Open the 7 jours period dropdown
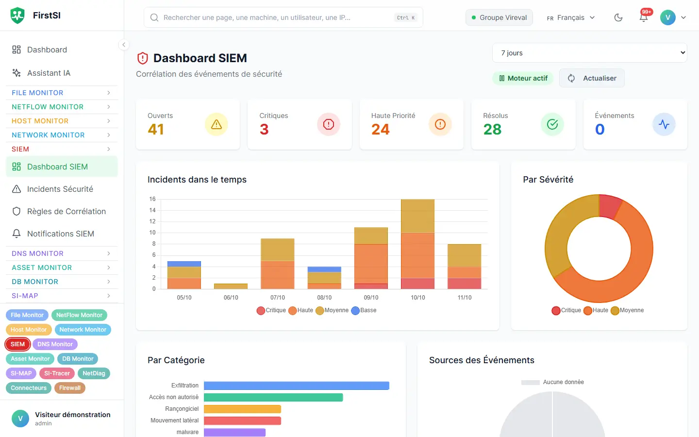Viewport: 699px width, 437px height. (x=590, y=53)
